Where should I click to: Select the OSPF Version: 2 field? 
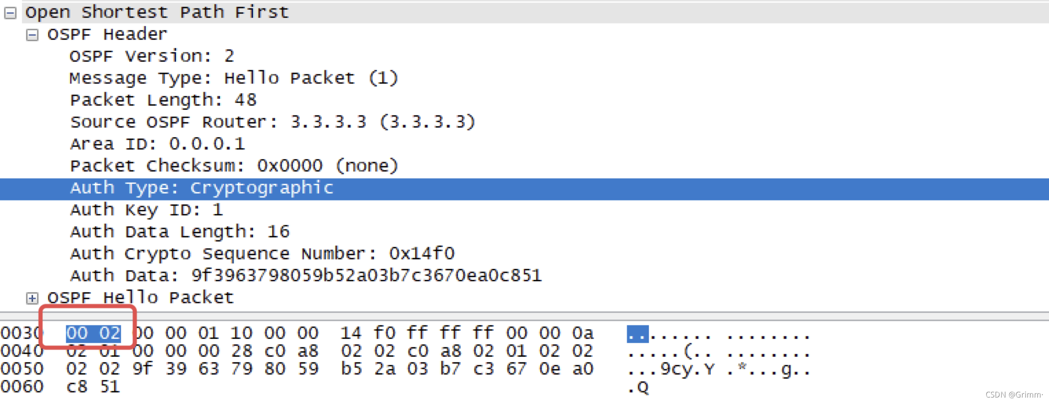click(x=152, y=56)
